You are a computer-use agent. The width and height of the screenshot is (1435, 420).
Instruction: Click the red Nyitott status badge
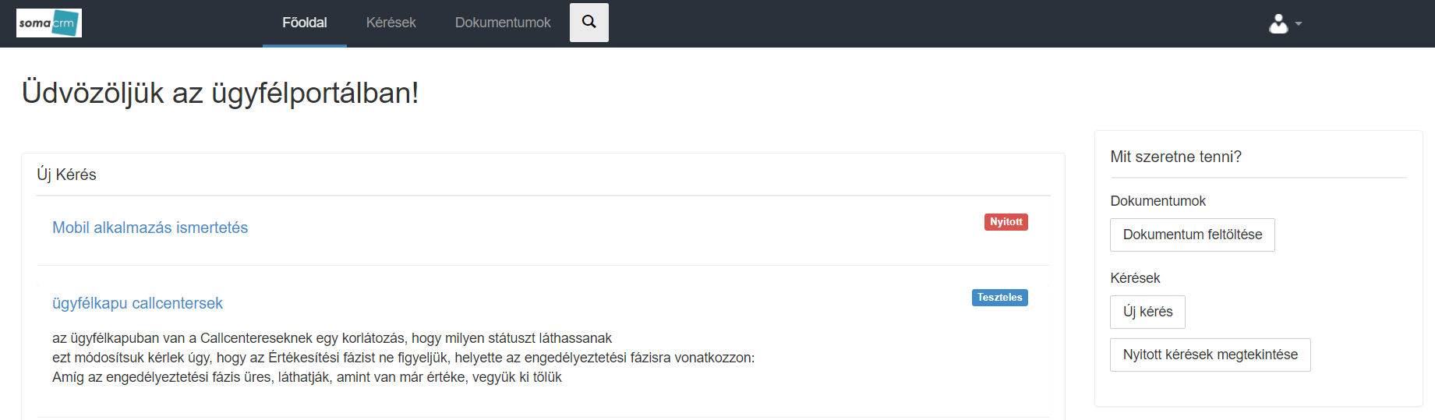coord(1006,222)
